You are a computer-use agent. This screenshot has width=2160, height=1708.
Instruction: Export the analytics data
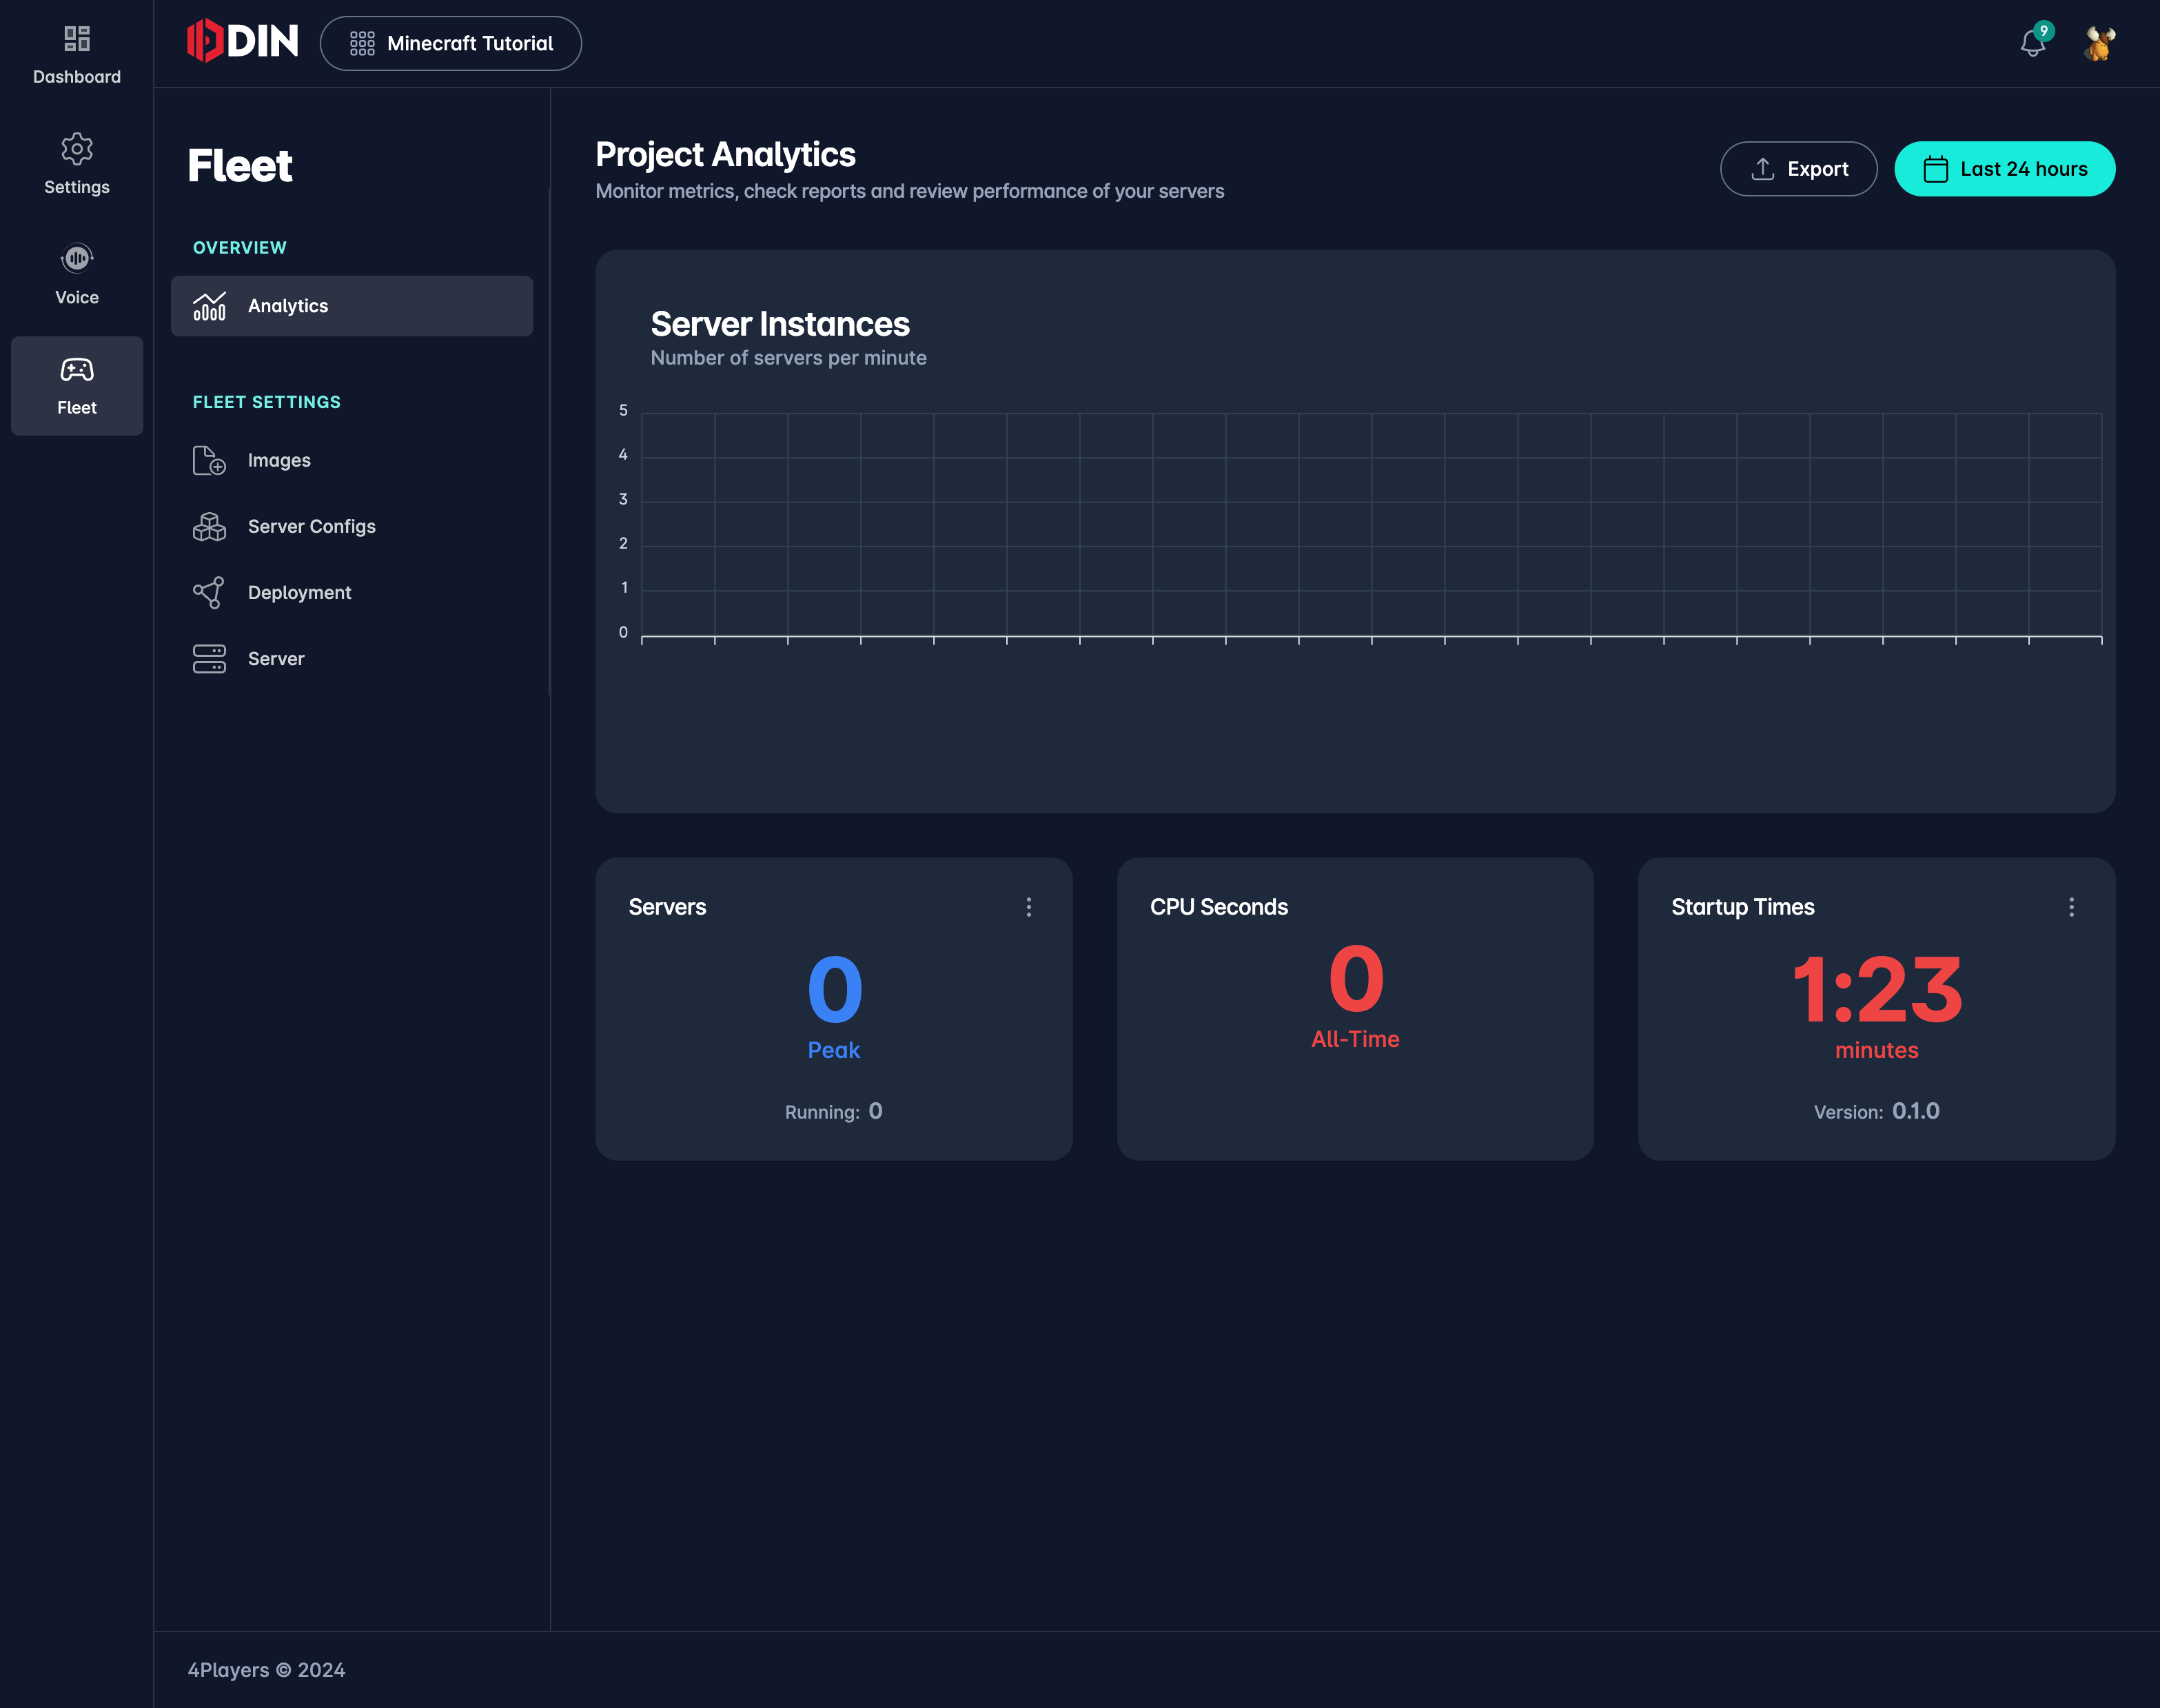(1799, 169)
